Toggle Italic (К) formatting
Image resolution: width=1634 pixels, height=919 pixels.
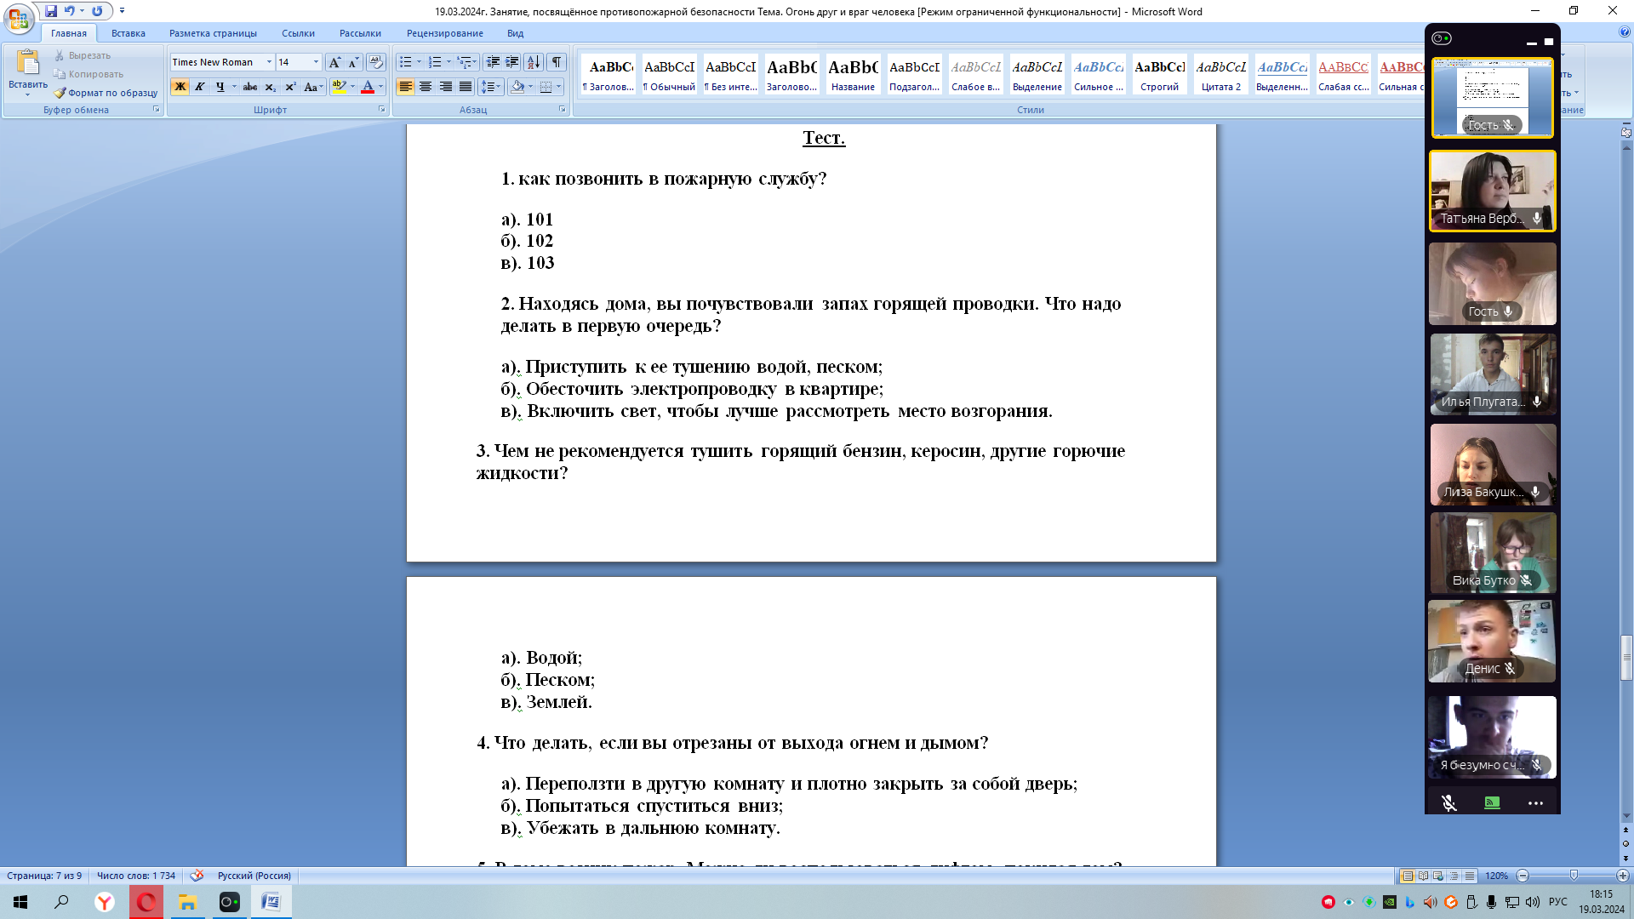click(x=199, y=87)
